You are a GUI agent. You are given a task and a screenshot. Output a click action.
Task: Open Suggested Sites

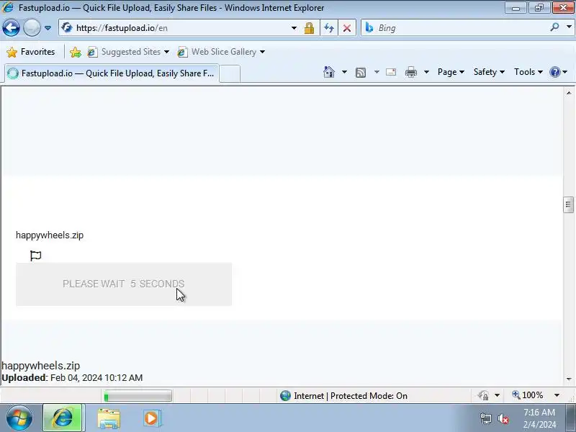coord(128,52)
